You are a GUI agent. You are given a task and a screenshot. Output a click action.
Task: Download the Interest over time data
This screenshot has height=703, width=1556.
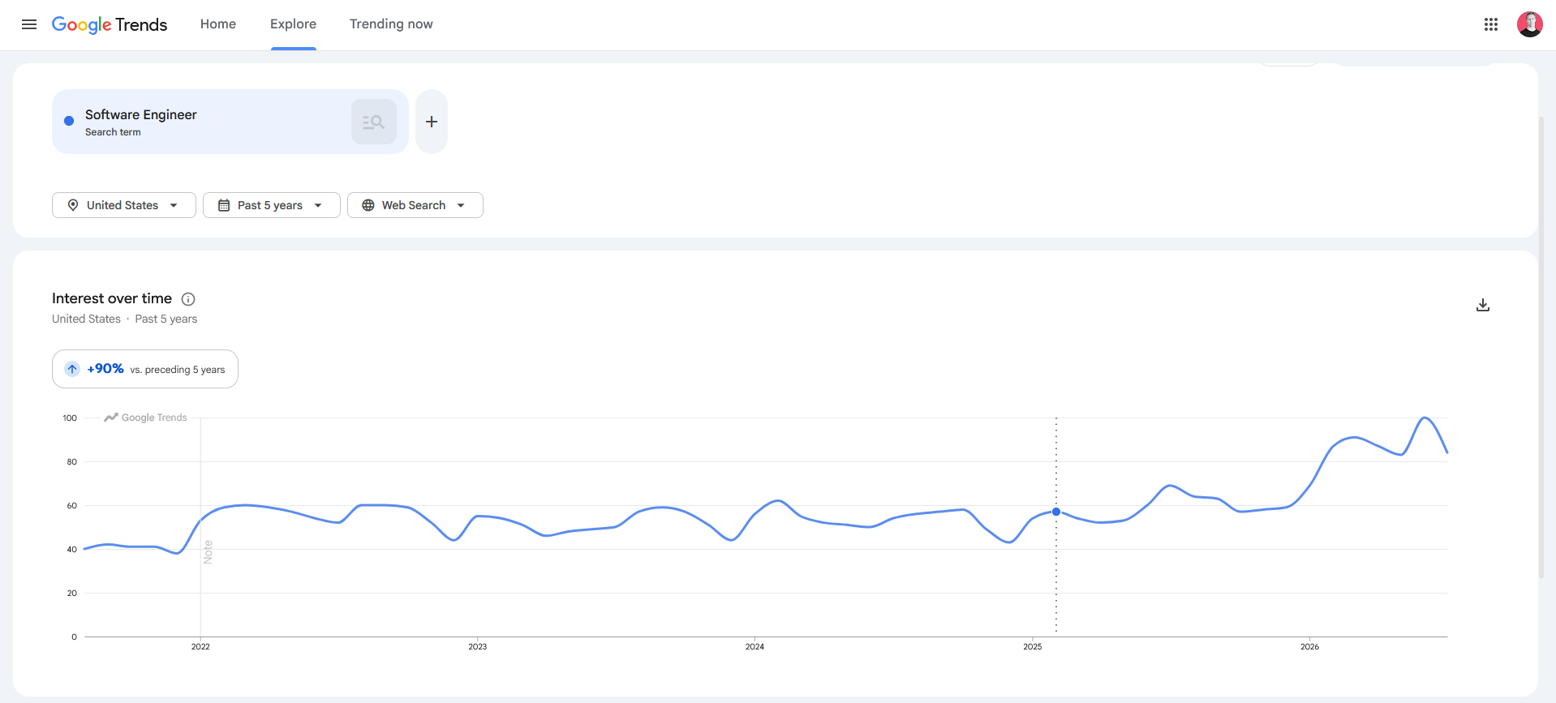coord(1482,305)
